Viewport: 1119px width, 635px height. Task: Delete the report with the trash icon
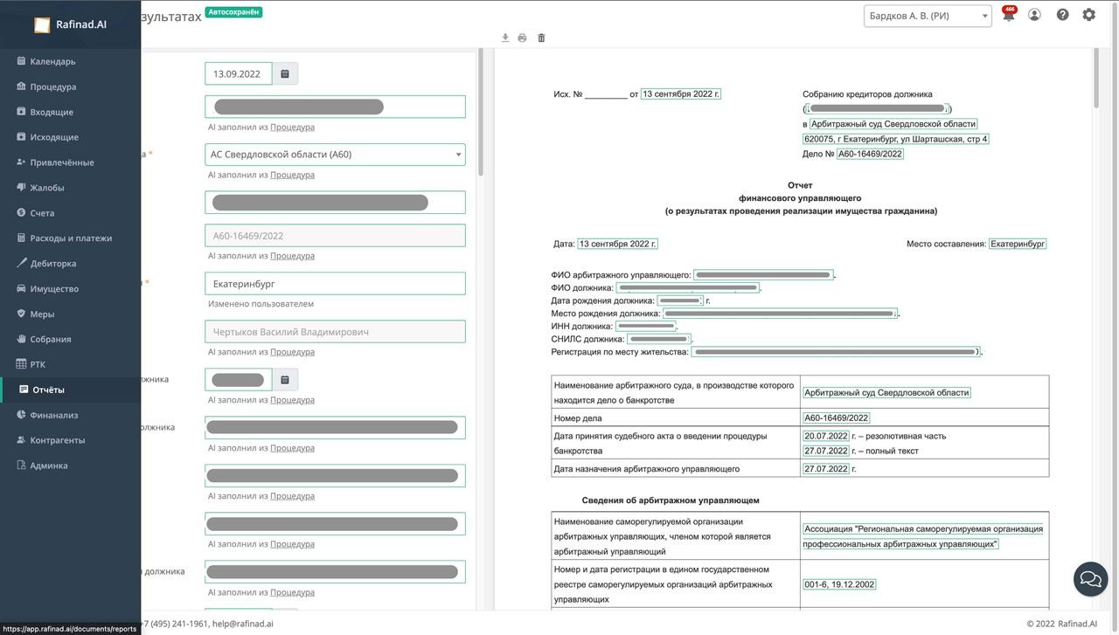coord(541,38)
